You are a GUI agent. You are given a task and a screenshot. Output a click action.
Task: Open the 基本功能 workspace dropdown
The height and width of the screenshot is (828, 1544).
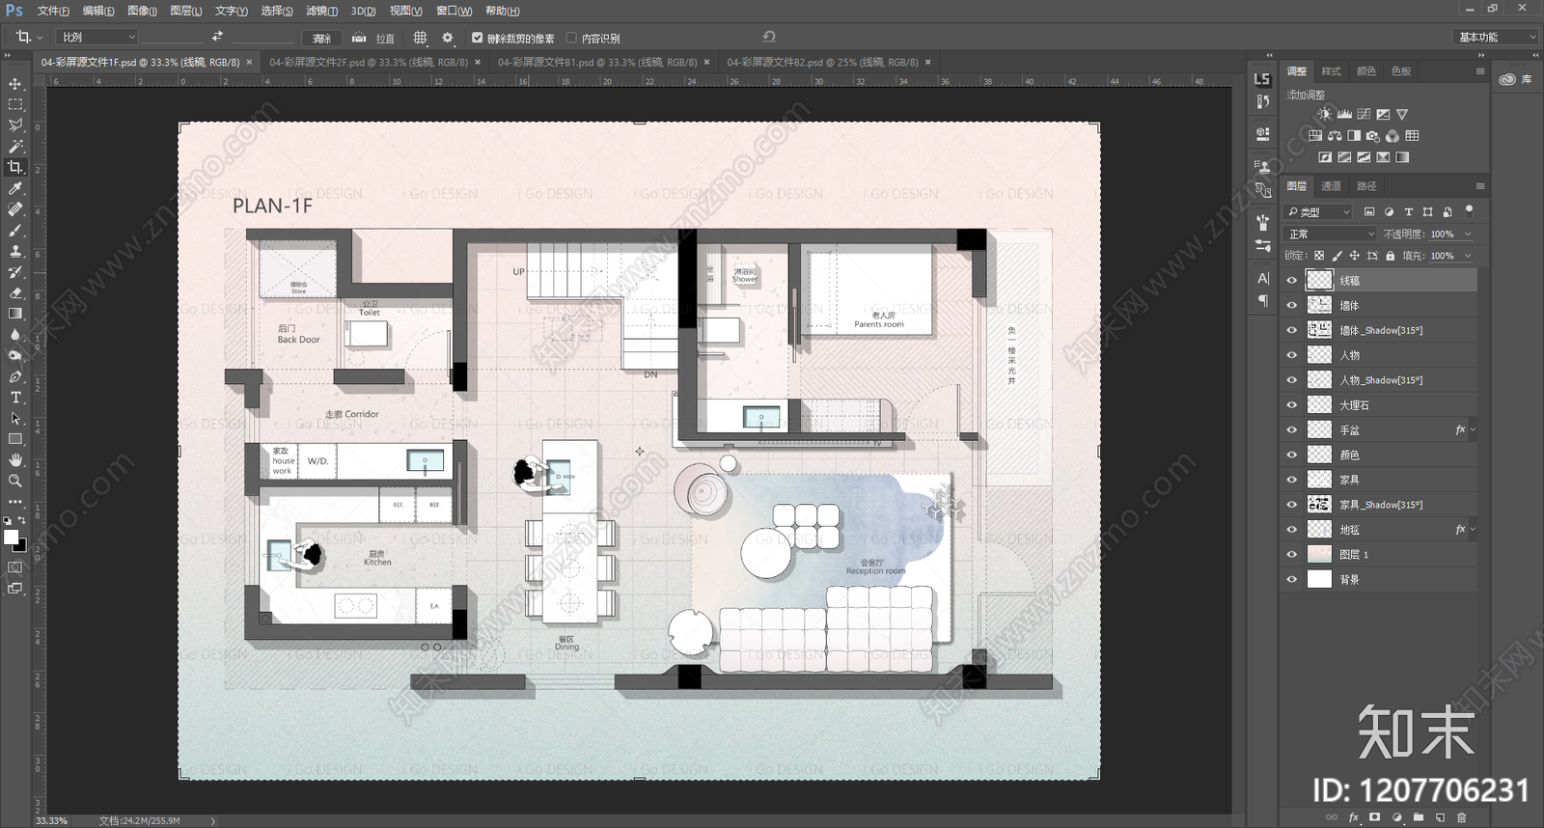(x=1495, y=37)
